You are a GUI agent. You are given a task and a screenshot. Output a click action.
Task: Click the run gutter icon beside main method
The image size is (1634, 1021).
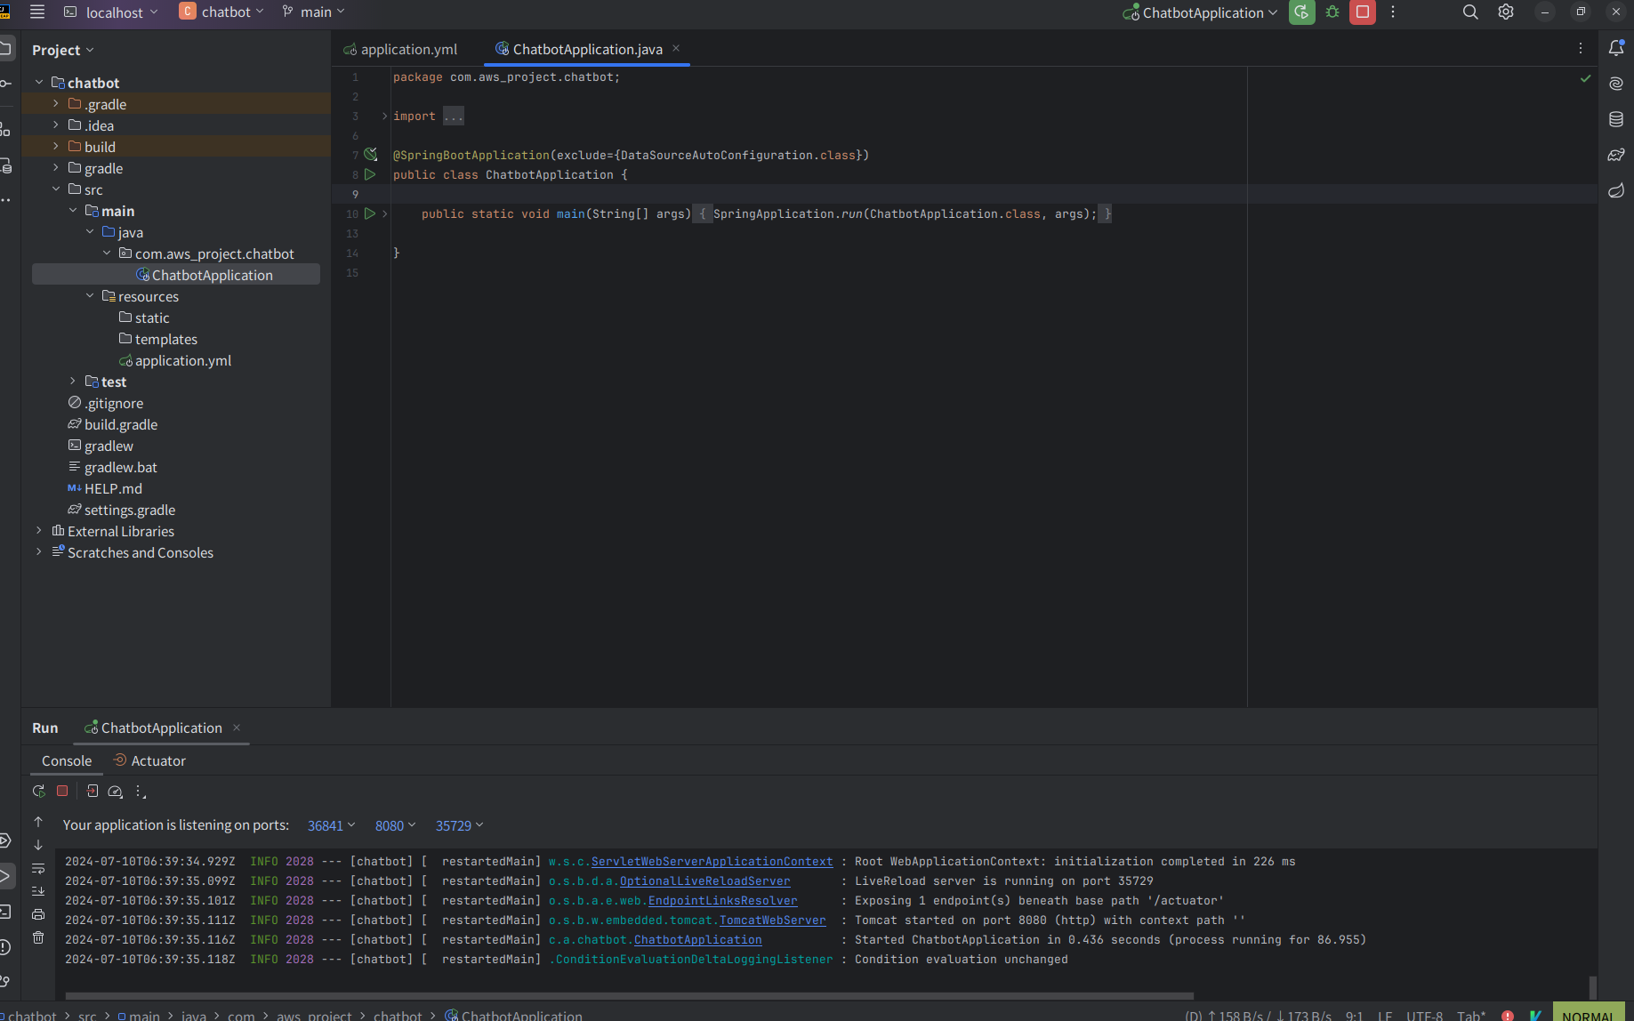pyautogui.click(x=370, y=213)
